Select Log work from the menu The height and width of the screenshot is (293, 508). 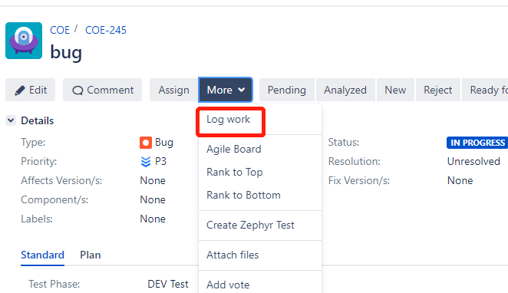tap(229, 120)
